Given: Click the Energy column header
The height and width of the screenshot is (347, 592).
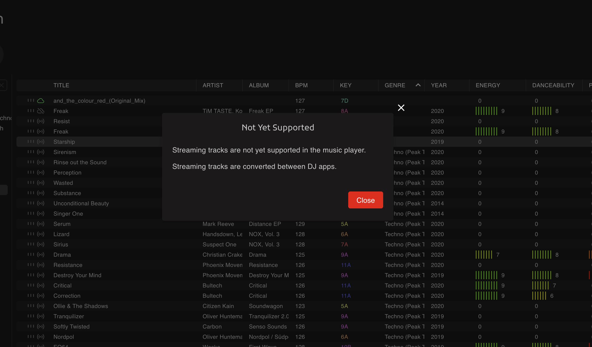Looking at the screenshot, I should 488,85.
